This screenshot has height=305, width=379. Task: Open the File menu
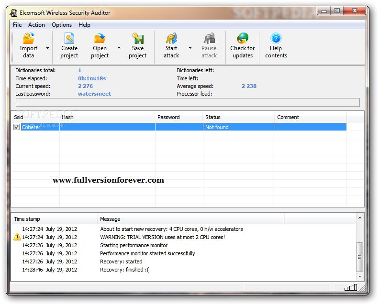tap(17, 25)
